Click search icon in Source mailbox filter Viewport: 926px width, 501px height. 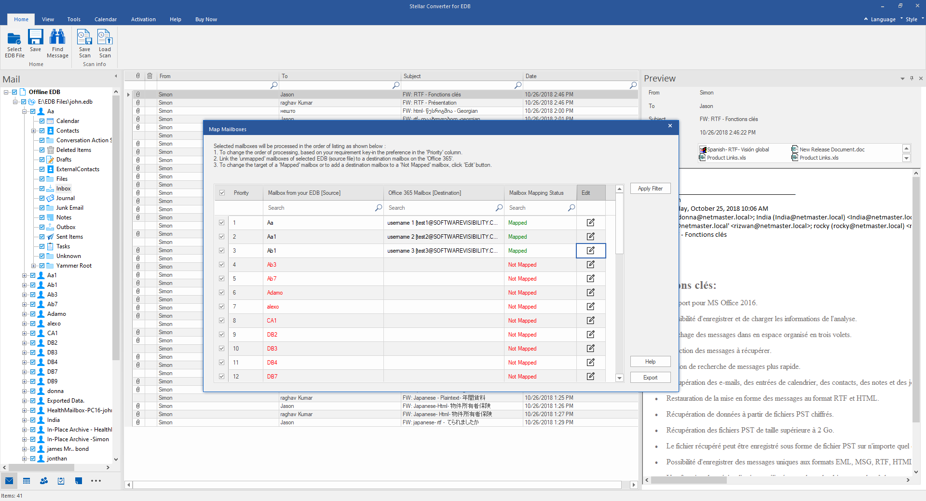click(x=379, y=208)
